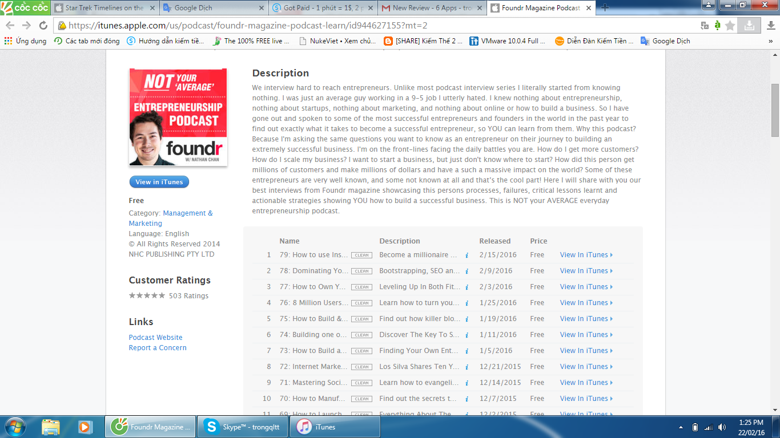Click the page vertical scrollbar thumb
780x438 pixels.
pyautogui.click(x=775, y=110)
